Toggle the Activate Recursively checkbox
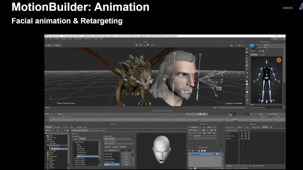 250,165
